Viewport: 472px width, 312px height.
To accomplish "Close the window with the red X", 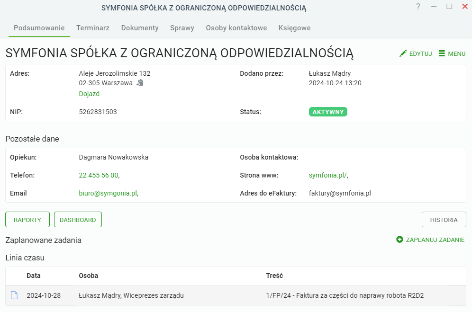I will [x=465, y=7].
